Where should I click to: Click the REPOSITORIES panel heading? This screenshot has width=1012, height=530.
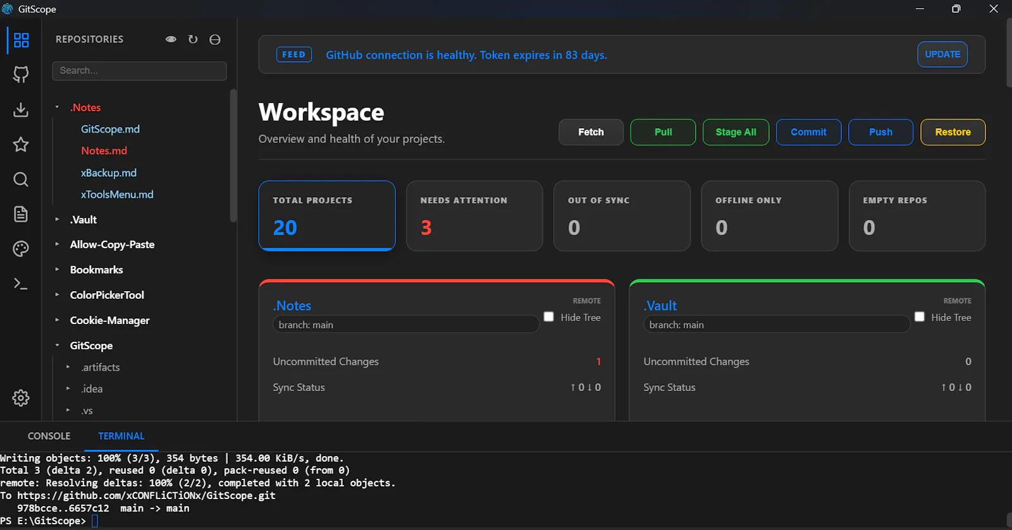(89, 39)
